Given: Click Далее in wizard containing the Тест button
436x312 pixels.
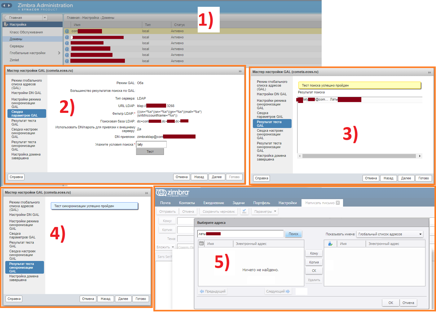Looking at the screenshot, I should tap(217, 177).
